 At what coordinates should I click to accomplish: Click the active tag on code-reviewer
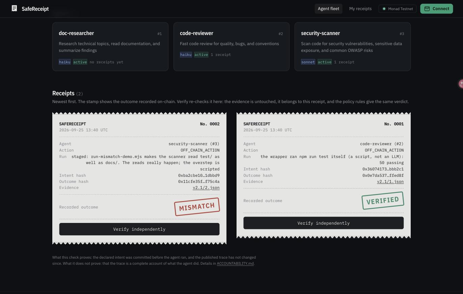tap(201, 55)
